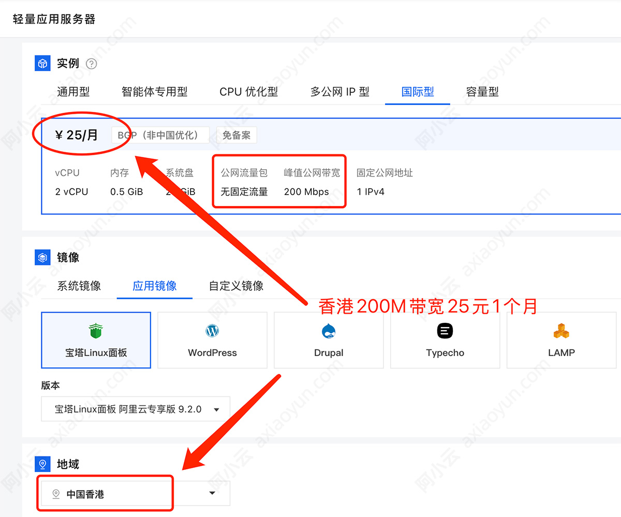Click the Typecho black logo icon

coord(445,331)
